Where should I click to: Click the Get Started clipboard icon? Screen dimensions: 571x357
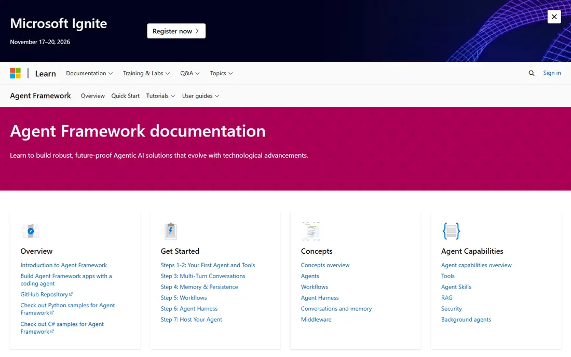pyautogui.click(x=170, y=231)
